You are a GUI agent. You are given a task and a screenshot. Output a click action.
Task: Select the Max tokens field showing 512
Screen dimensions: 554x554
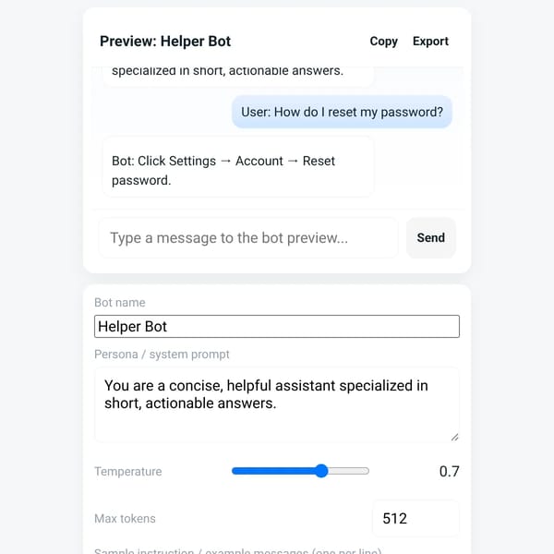click(415, 518)
